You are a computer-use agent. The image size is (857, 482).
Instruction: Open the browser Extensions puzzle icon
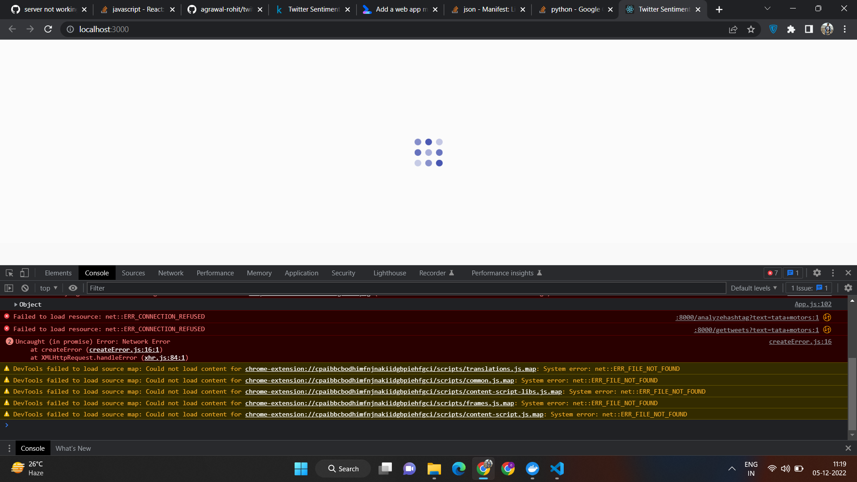[x=791, y=29]
